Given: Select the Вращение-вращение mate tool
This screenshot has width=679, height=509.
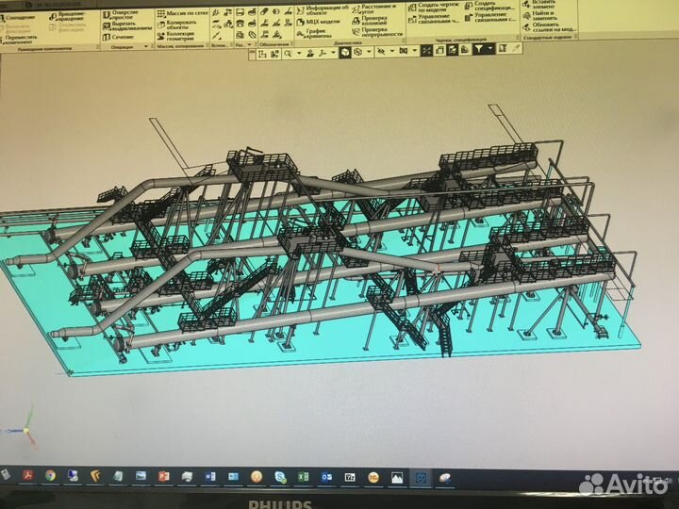Looking at the screenshot, I should click(x=67, y=17).
